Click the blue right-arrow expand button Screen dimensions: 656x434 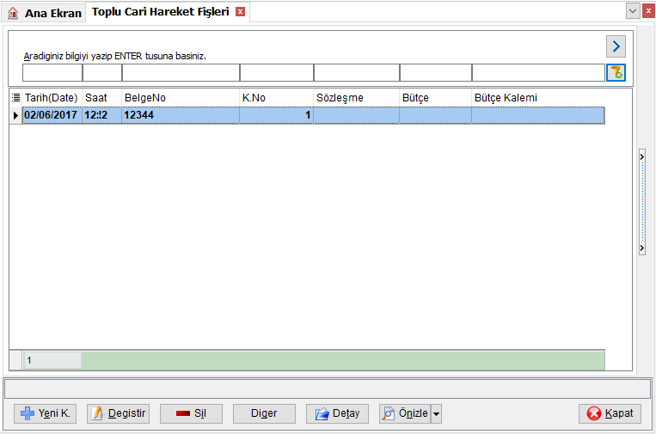coord(616,46)
